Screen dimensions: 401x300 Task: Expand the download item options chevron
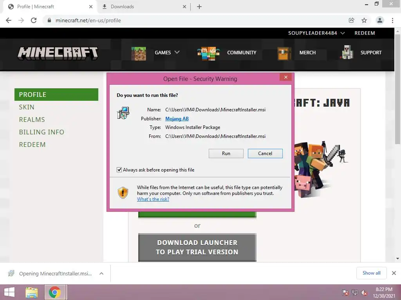pos(101,273)
